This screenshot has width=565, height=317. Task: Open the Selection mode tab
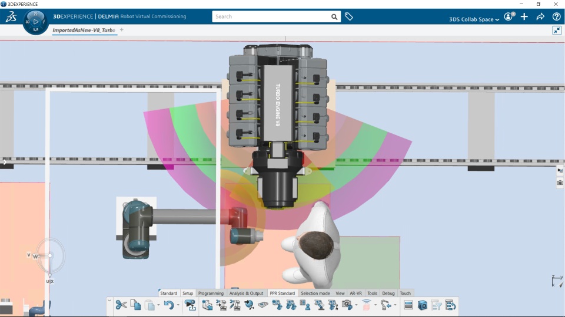click(315, 294)
